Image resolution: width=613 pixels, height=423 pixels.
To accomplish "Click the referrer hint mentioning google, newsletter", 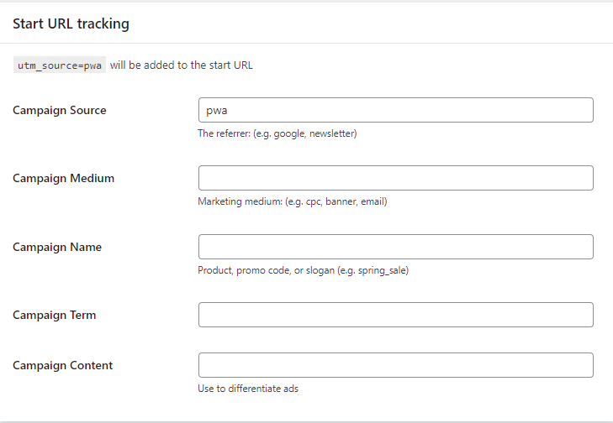I will click(x=277, y=133).
